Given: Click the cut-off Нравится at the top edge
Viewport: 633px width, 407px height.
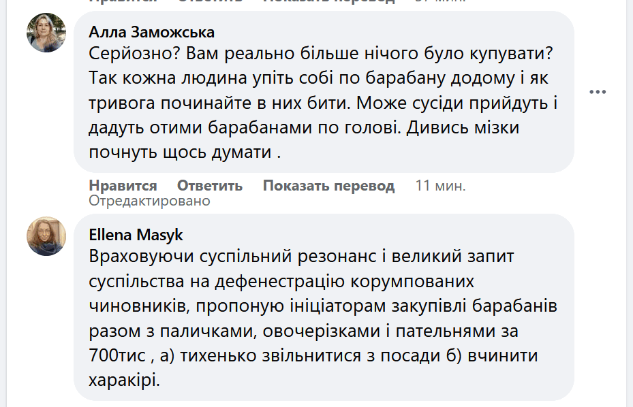Looking at the screenshot, I should pyautogui.click(x=123, y=2).
